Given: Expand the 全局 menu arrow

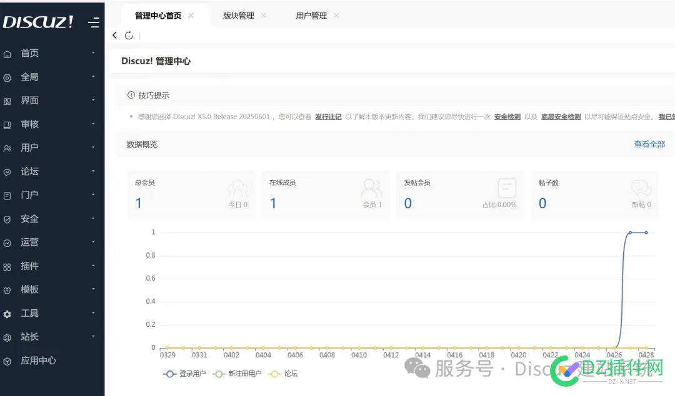Looking at the screenshot, I should 93,77.
